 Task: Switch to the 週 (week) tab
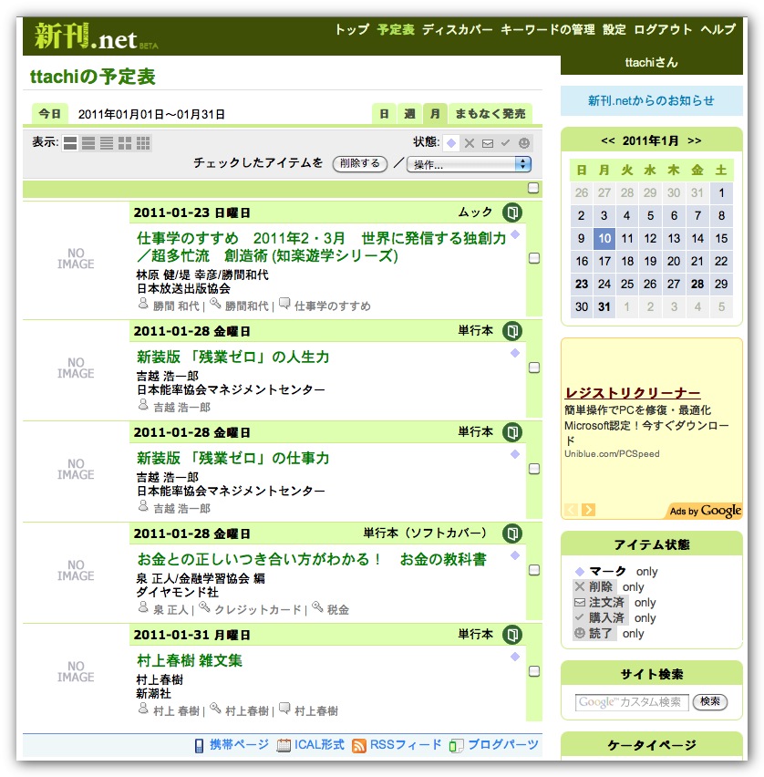(x=409, y=114)
